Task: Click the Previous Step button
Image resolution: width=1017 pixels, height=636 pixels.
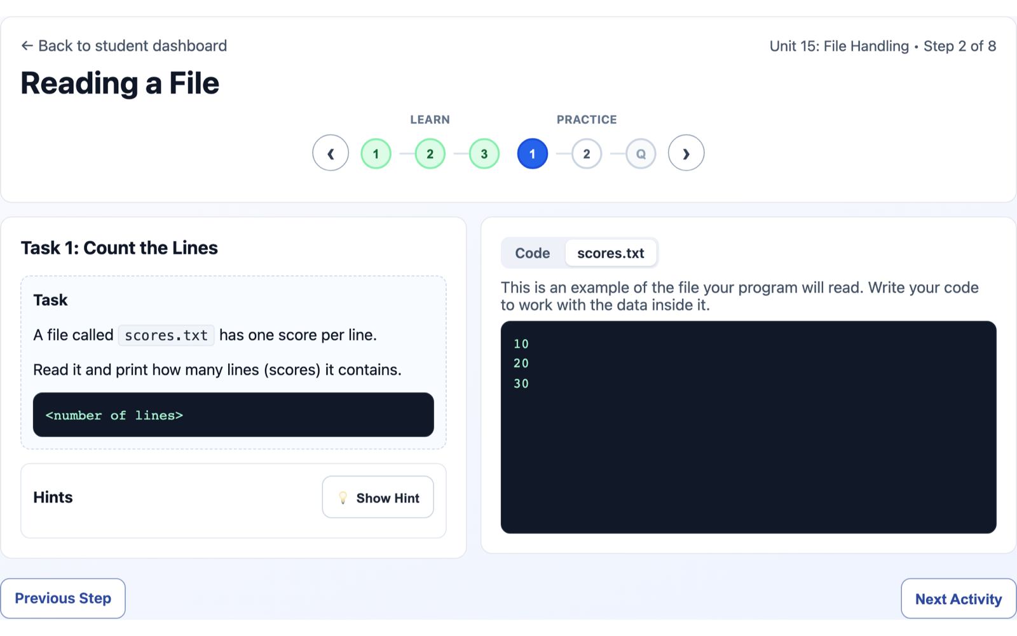Action: (63, 598)
